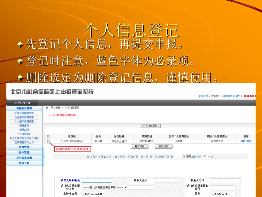Click the 退出 logout link

238,96
